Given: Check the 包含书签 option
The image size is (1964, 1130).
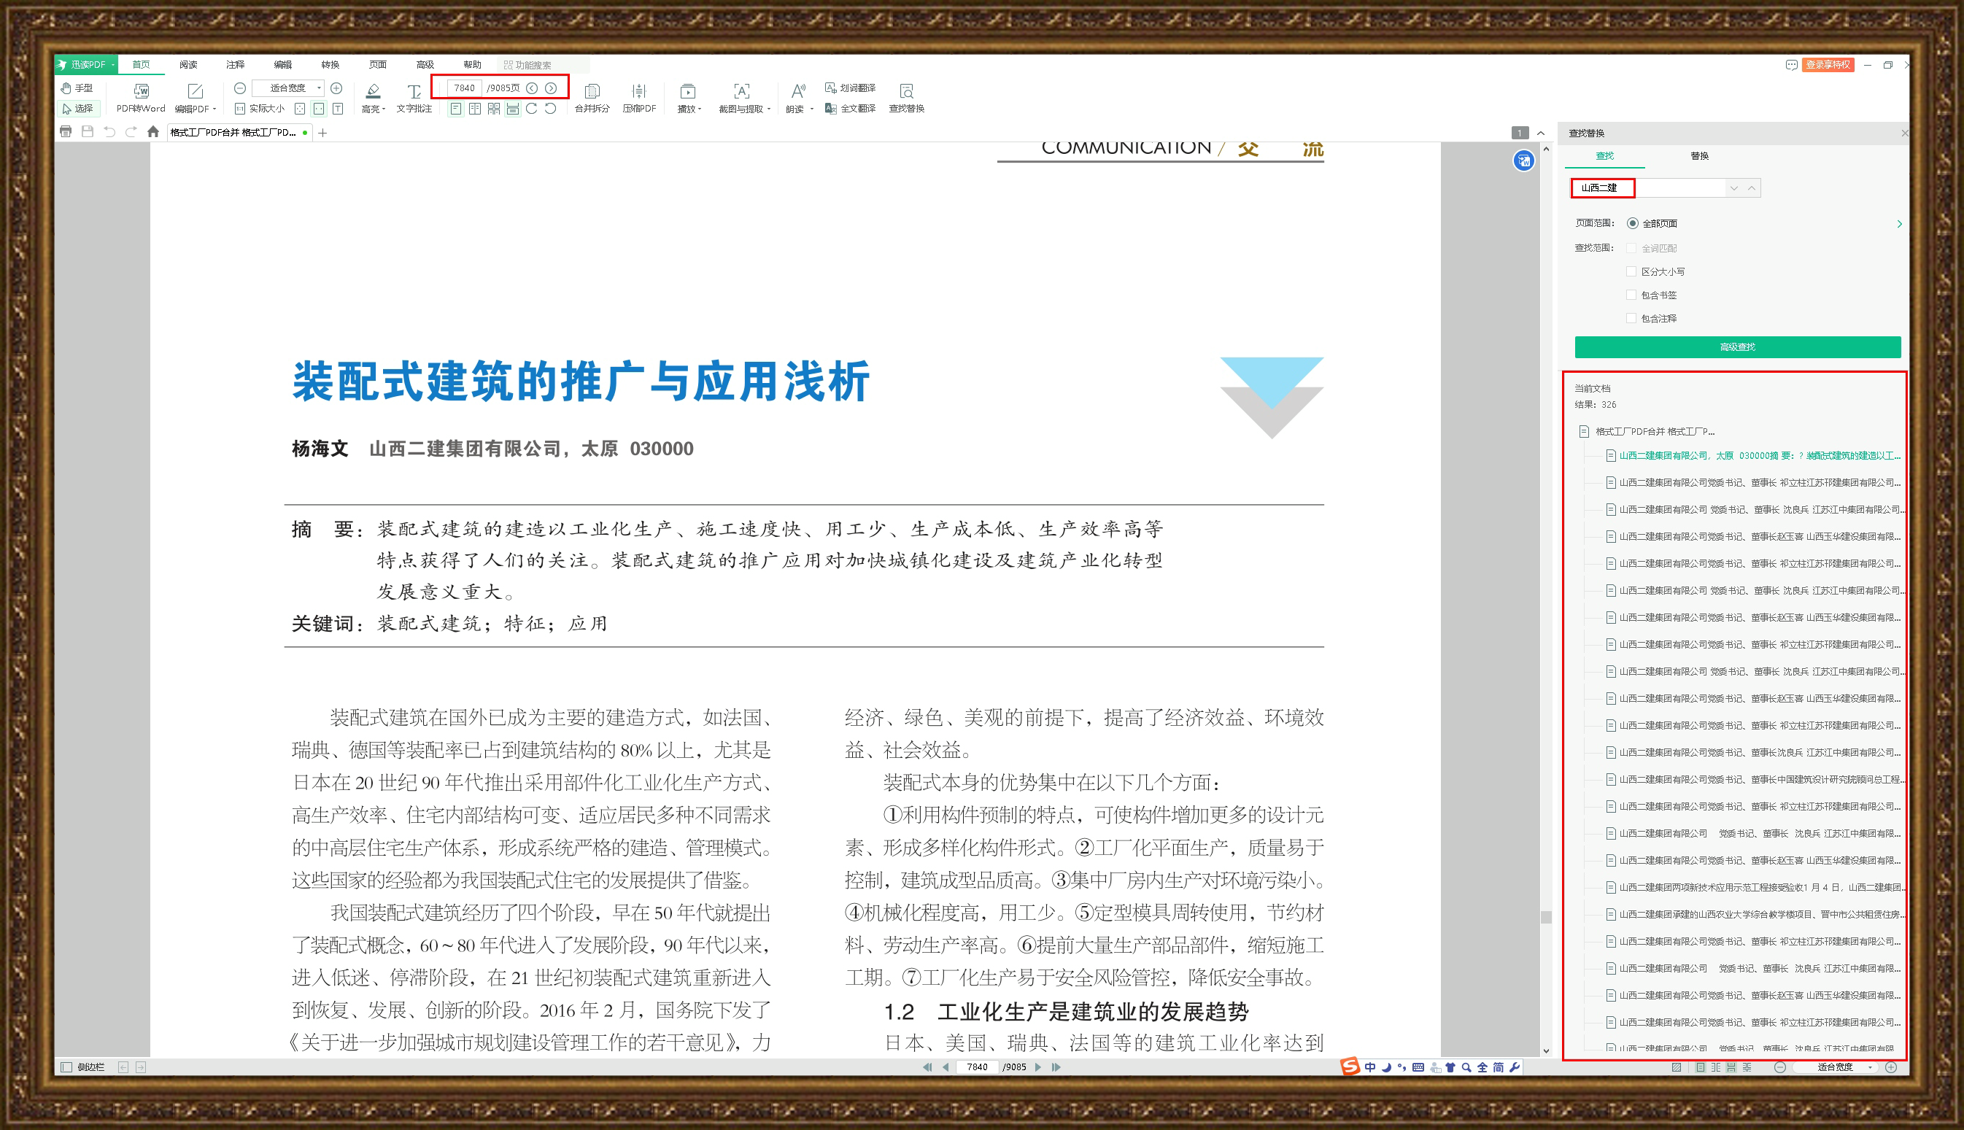Looking at the screenshot, I should coord(1631,295).
